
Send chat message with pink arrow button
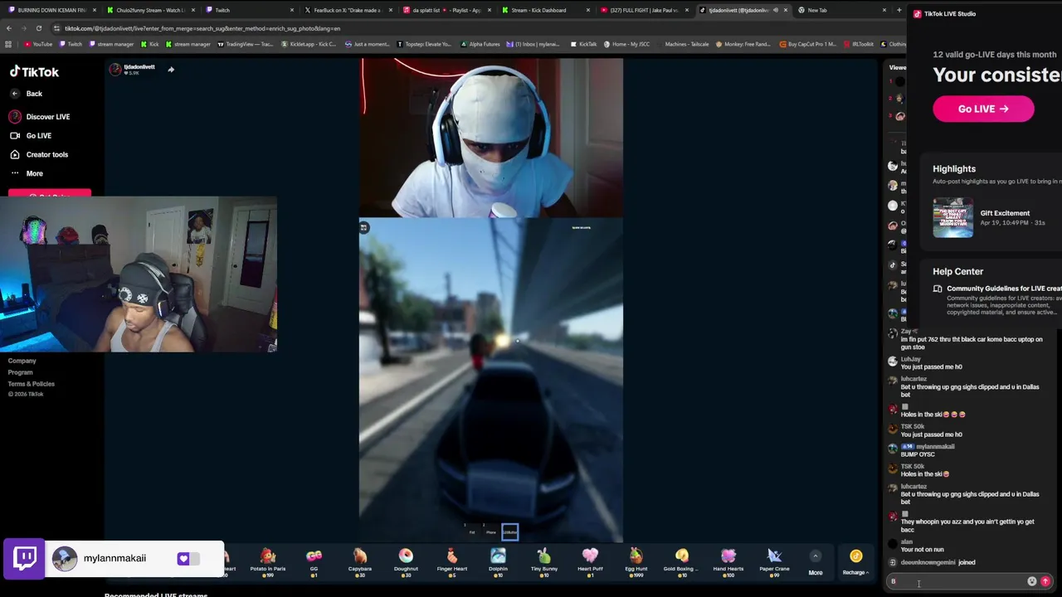(x=1045, y=581)
